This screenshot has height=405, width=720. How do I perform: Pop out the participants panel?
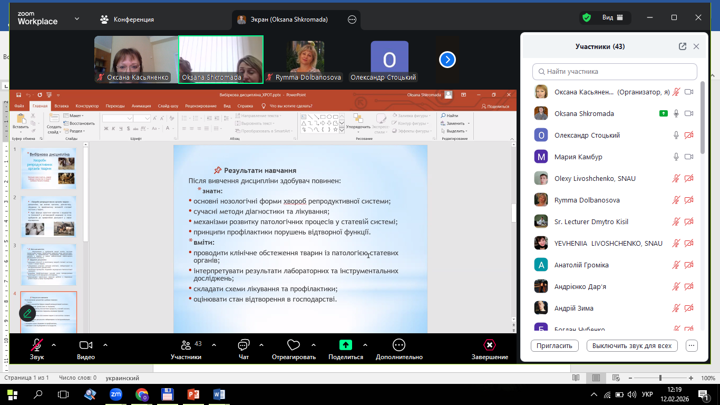pos(683,46)
